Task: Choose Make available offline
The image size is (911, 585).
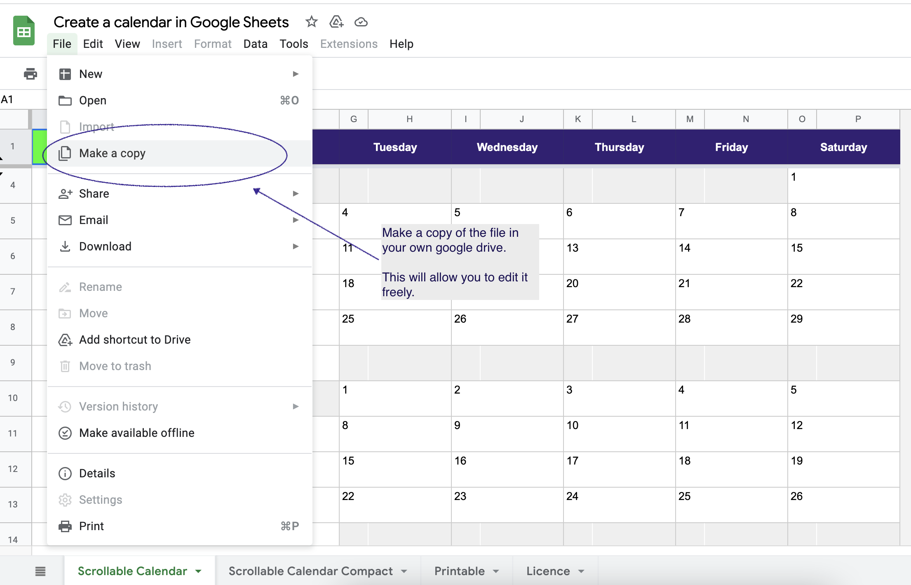Action: tap(180, 433)
